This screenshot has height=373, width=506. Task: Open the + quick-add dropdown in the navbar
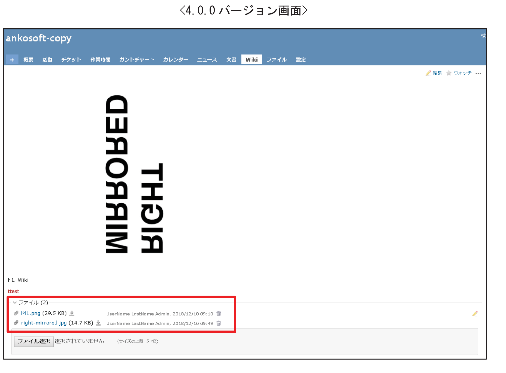coord(12,59)
